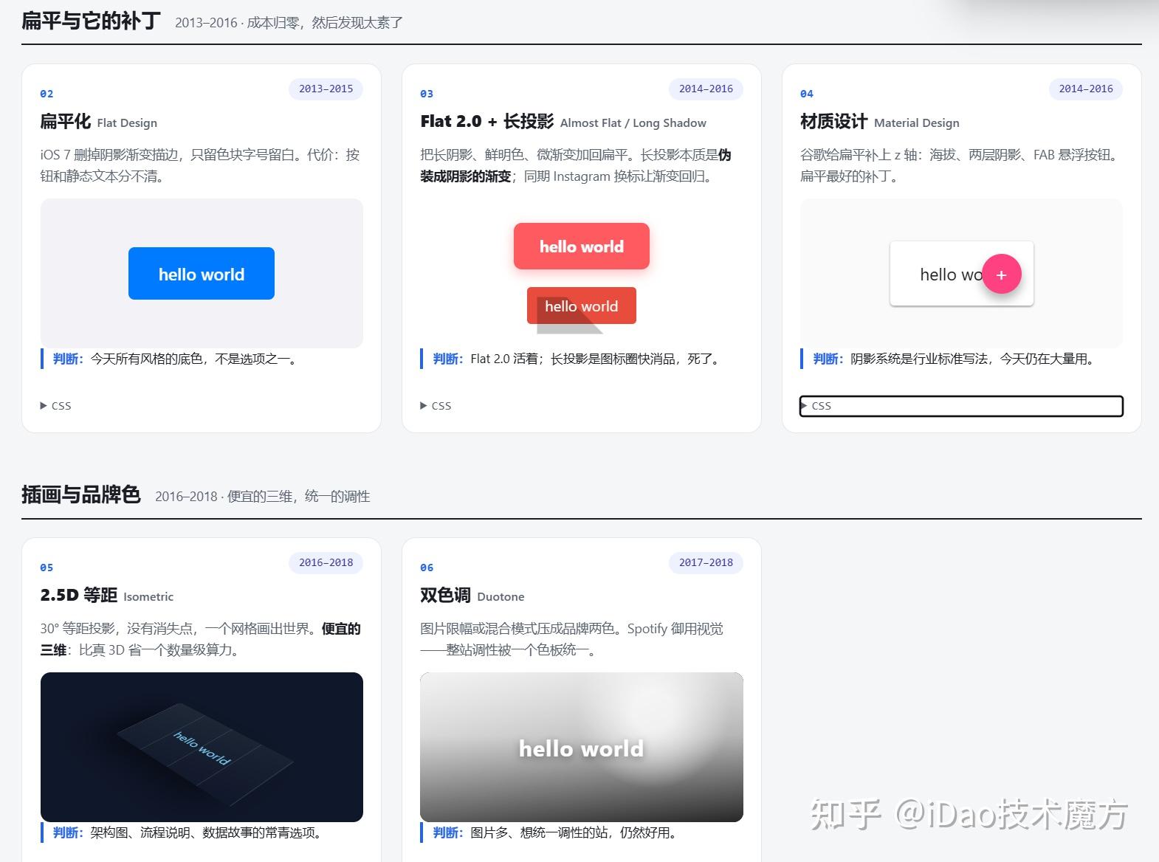Click the pink plus FAB button
The image size is (1159, 862).
coord(1001,275)
